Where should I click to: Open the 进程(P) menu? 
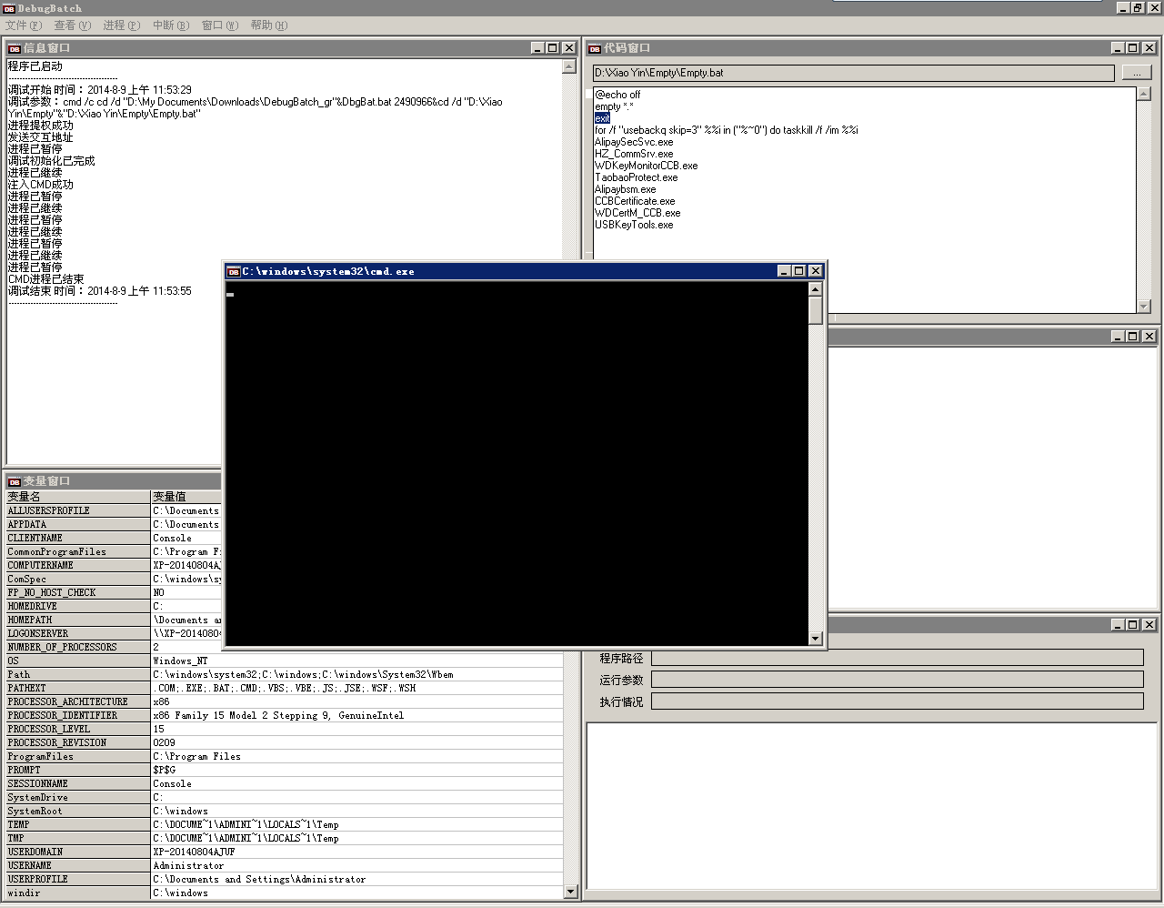(x=122, y=25)
